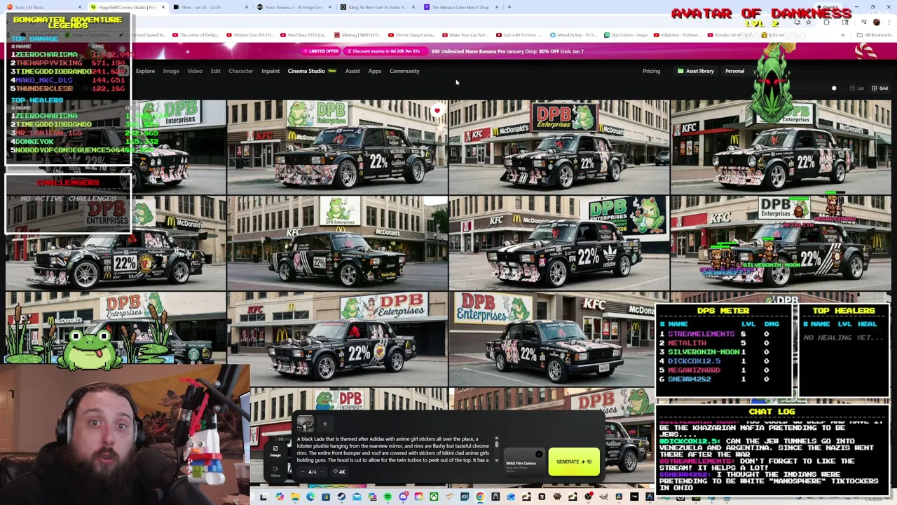
Task: Open the Image section in navigation
Action: coord(171,71)
